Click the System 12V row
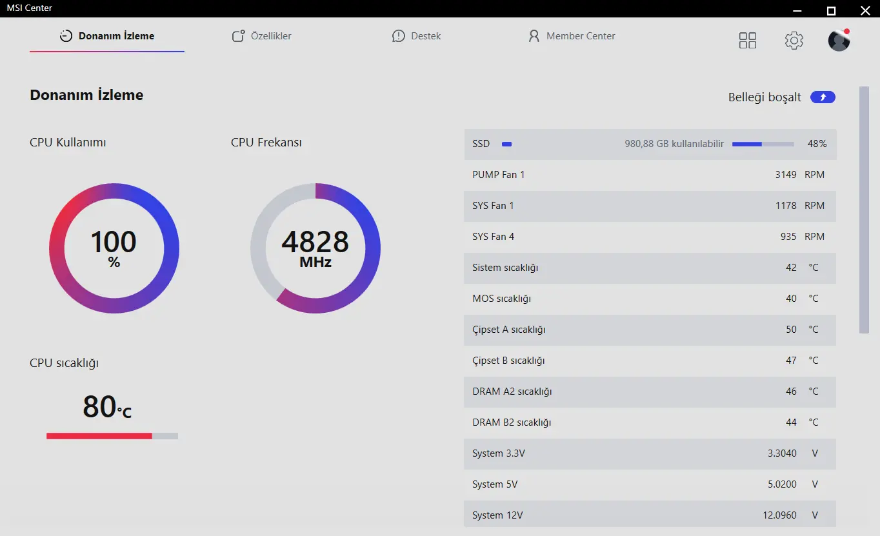Image resolution: width=880 pixels, height=536 pixels. click(650, 514)
